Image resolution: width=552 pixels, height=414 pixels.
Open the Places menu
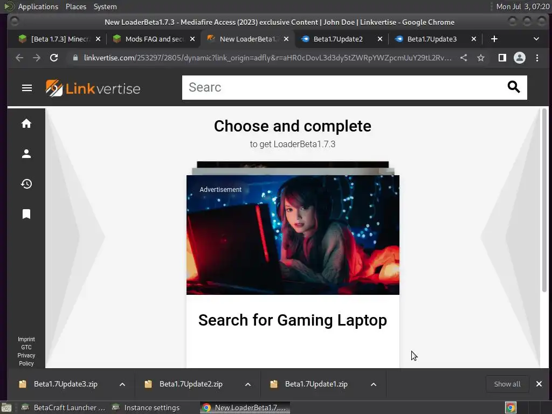point(76,6)
